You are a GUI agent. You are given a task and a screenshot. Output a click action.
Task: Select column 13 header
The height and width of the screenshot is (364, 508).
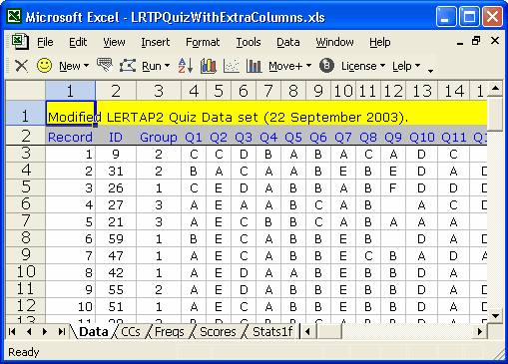coord(422,91)
